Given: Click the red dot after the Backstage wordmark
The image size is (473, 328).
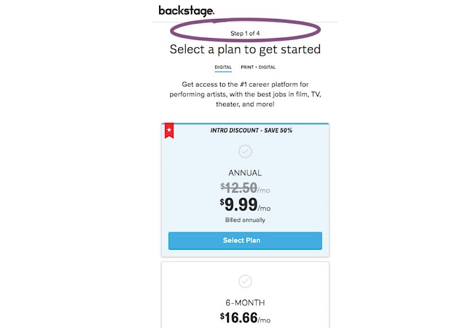Looking at the screenshot, I should (x=213, y=14).
